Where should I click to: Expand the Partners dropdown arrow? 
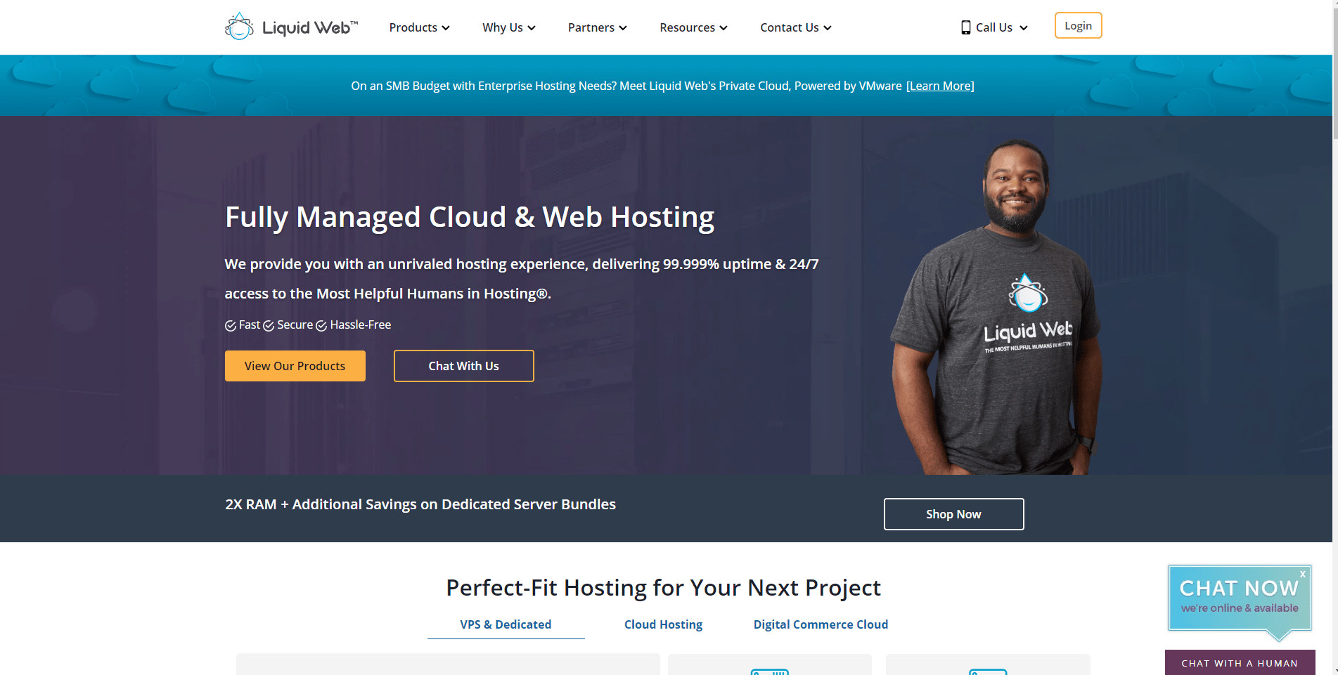point(623,28)
